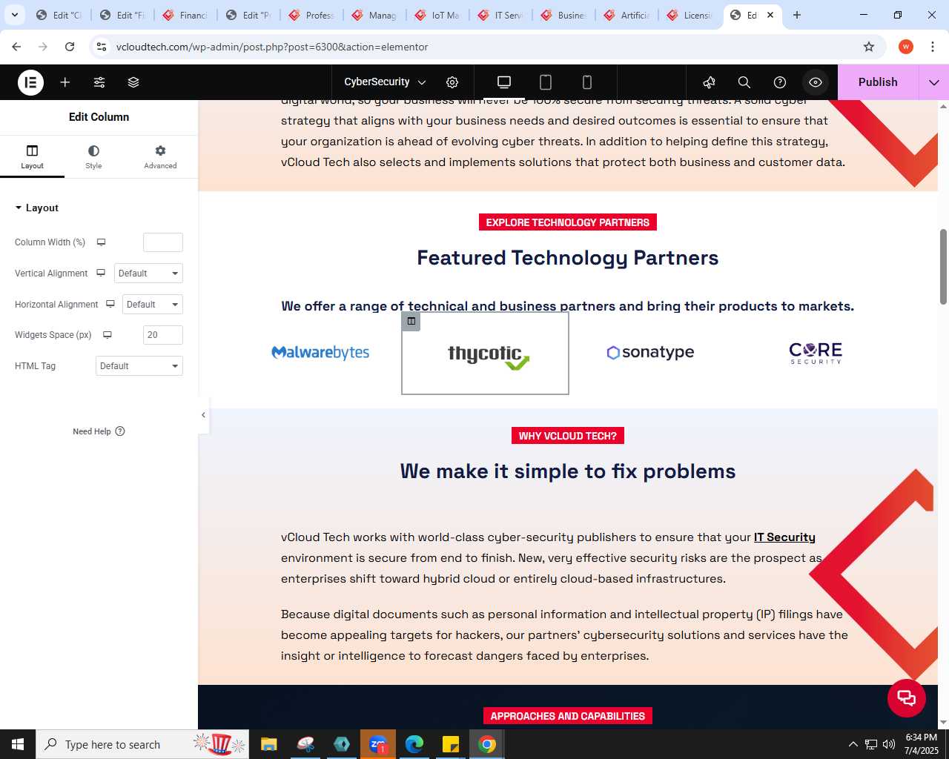This screenshot has height=759, width=949.
Task: Click the page vertical scrollbar thumb
Action: pyautogui.click(x=943, y=267)
